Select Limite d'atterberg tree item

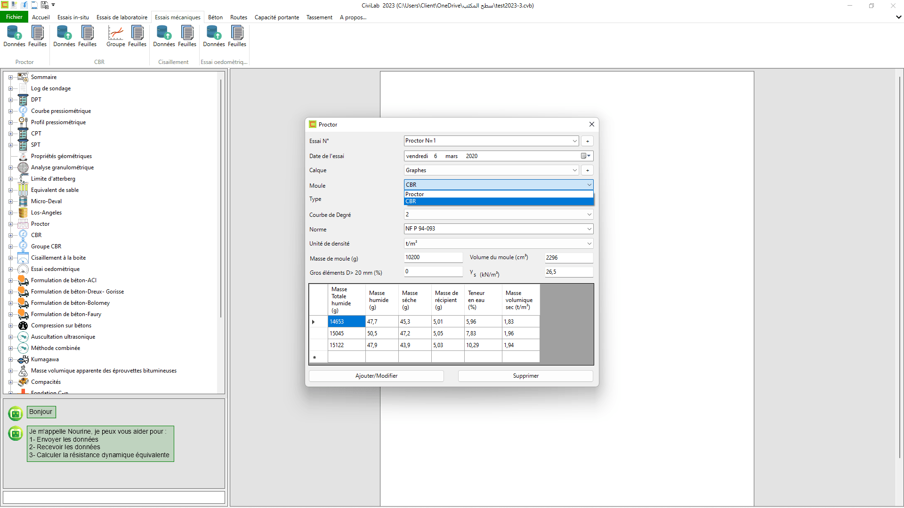click(x=53, y=179)
